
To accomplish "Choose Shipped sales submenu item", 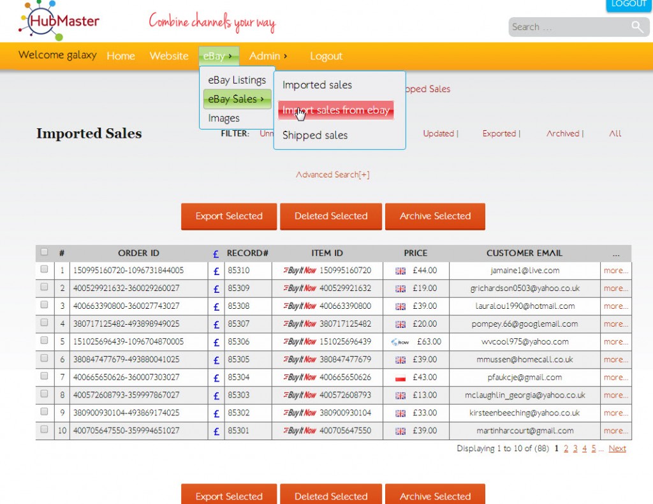I will pyautogui.click(x=315, y=135).
